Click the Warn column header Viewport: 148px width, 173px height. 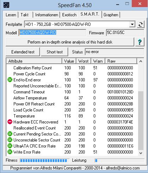(98, 61)
